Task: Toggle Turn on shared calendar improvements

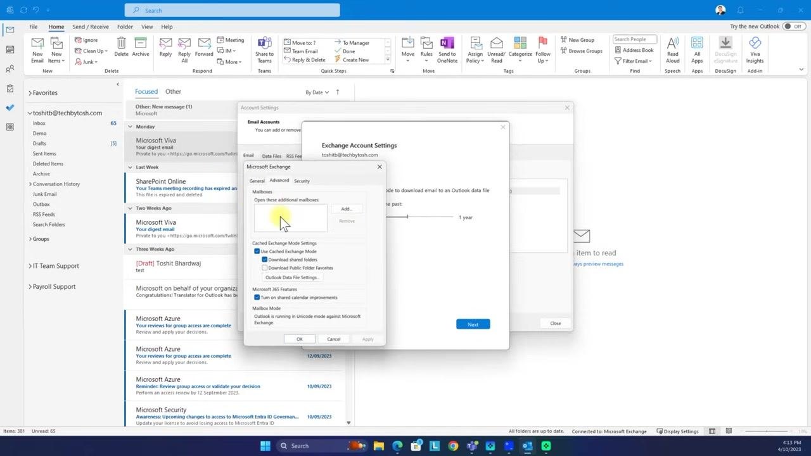Action: [x=257, y=298]
